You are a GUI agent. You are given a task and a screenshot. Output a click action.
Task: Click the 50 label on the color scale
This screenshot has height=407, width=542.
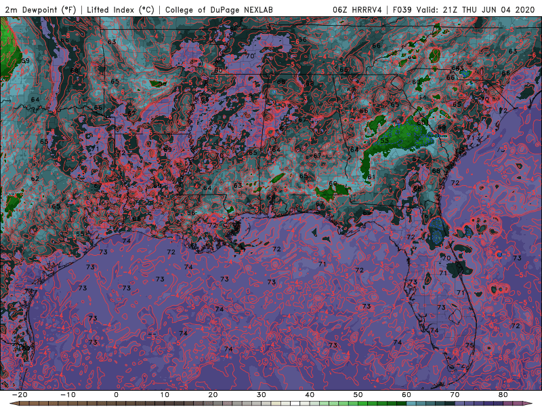358,395
